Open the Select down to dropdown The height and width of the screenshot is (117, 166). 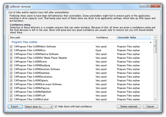[39, 107]
